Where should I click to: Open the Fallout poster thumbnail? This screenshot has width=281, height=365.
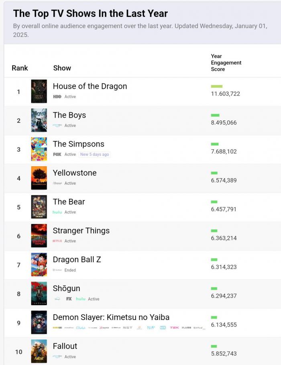pos(39,351)
